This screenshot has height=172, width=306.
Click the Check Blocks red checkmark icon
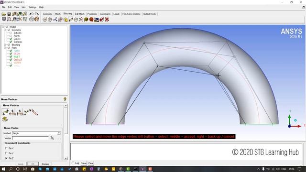pos(102,20)
